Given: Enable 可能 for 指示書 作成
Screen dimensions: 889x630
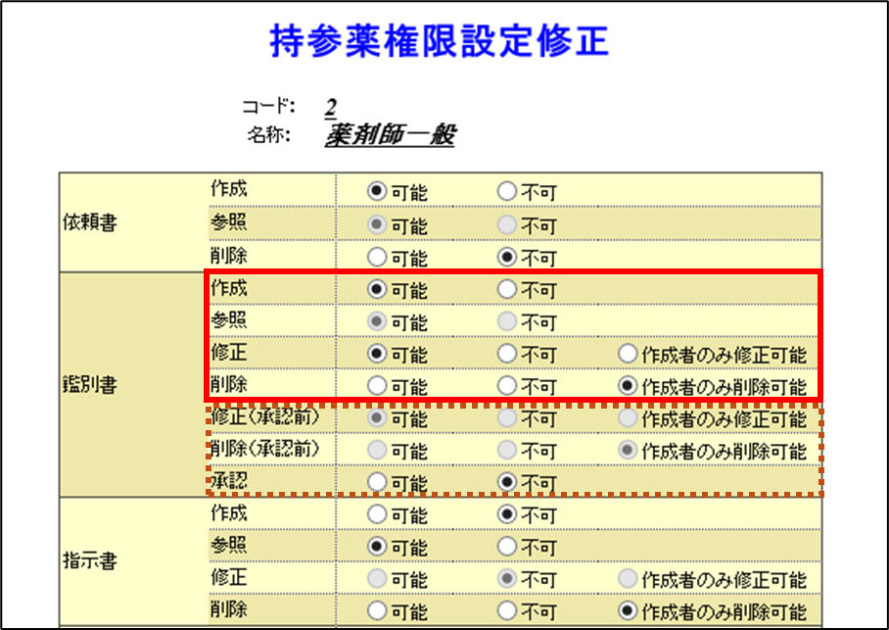Looking at the screenshot, I should [377, 514].
